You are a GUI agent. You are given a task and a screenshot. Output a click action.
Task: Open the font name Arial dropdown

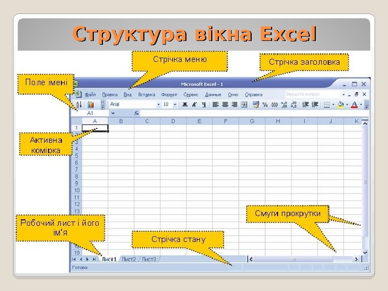(x=158, y=105)
